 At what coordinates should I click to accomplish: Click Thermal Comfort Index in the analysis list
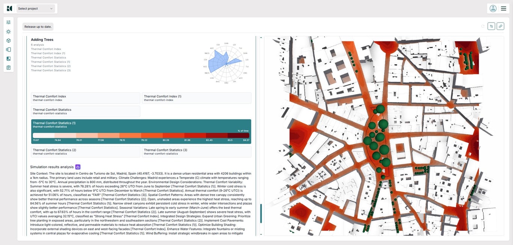click(46, 49)
